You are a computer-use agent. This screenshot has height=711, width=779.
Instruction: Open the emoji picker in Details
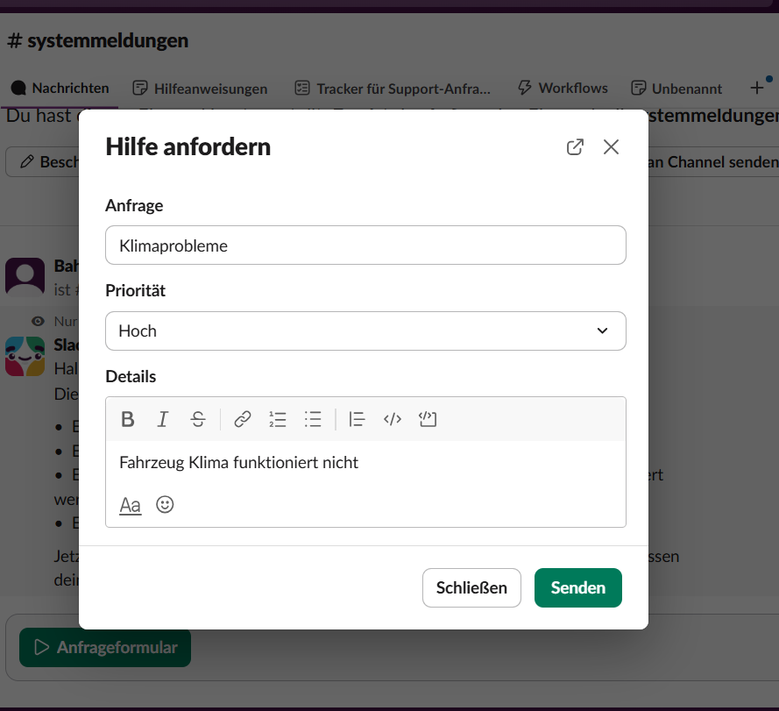[165, 505]
